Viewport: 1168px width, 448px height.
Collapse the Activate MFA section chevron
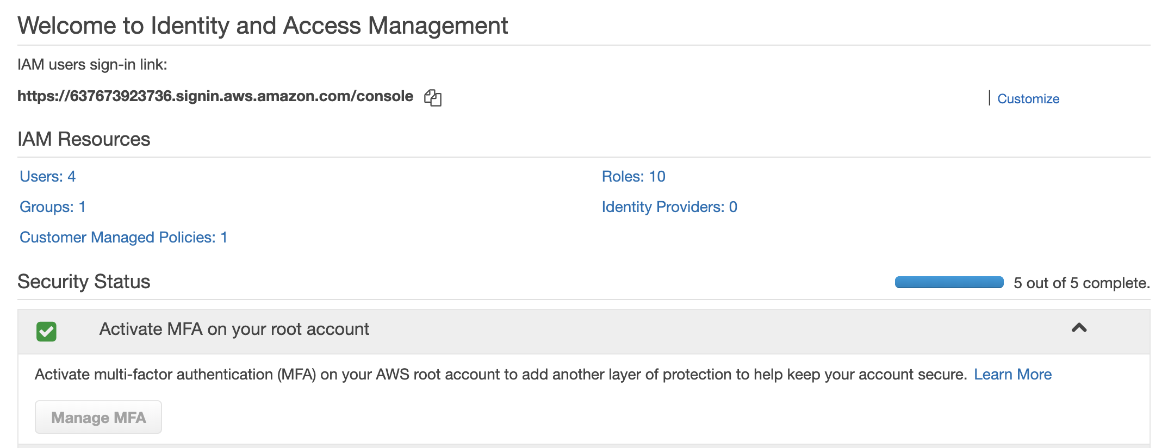point(1079,327)
